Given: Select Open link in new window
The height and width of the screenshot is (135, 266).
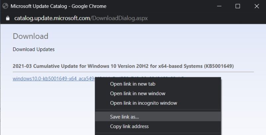Looking at the screenshot, I should tap(137, 94).
